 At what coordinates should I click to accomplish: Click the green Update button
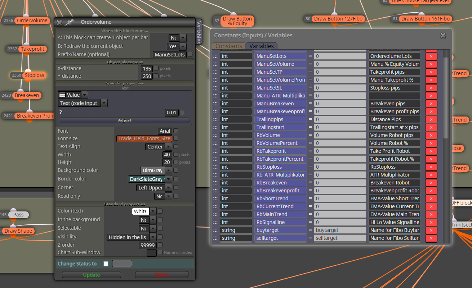(x=92, y=275)
